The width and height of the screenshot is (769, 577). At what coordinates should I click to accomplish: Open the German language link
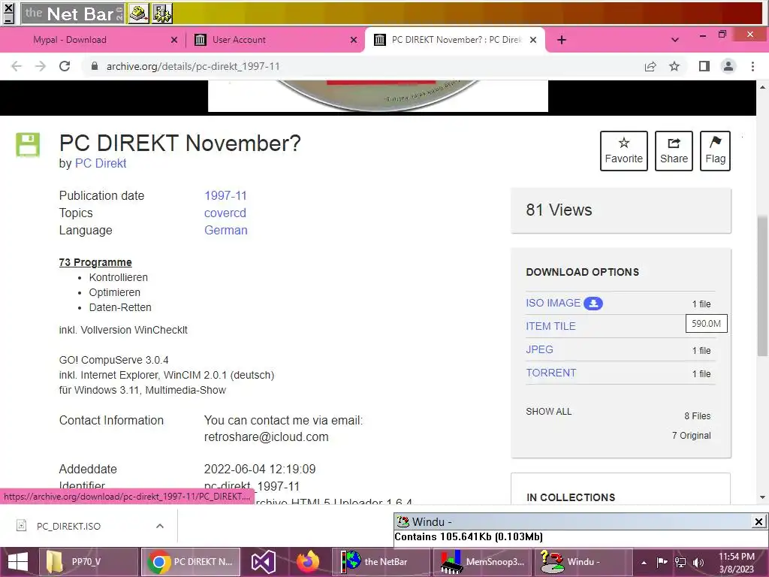[x=225, y=230]
